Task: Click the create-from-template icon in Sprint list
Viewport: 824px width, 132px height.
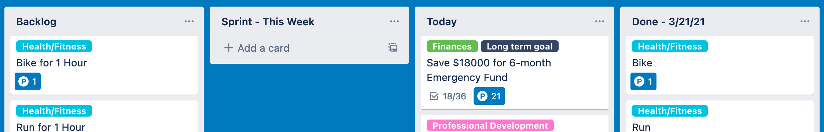Action: pyautogui.click(x=393, y=48)
